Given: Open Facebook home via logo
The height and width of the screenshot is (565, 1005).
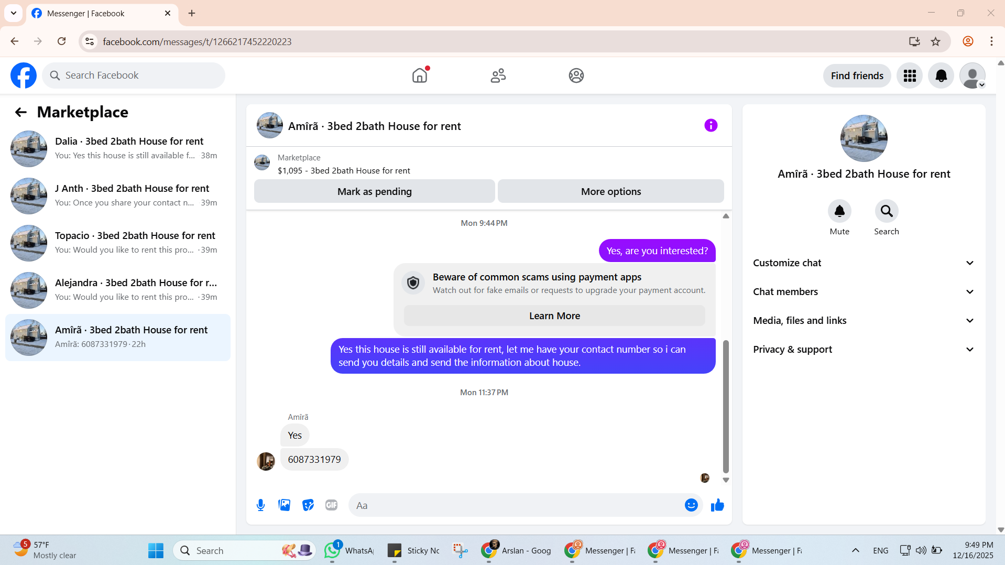Looking at the screenshot, I should (24, 75).
